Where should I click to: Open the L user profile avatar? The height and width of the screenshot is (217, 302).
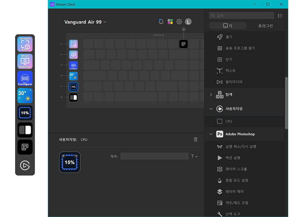tap(188, 22)
